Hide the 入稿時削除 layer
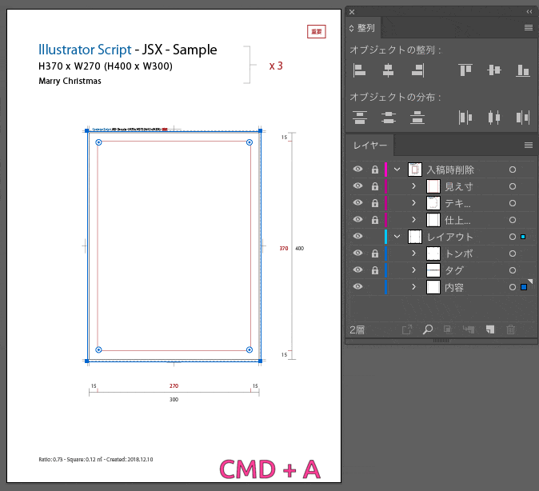Image resolution: width=539 pixels, height=491 pixels. tap(357, 170)
